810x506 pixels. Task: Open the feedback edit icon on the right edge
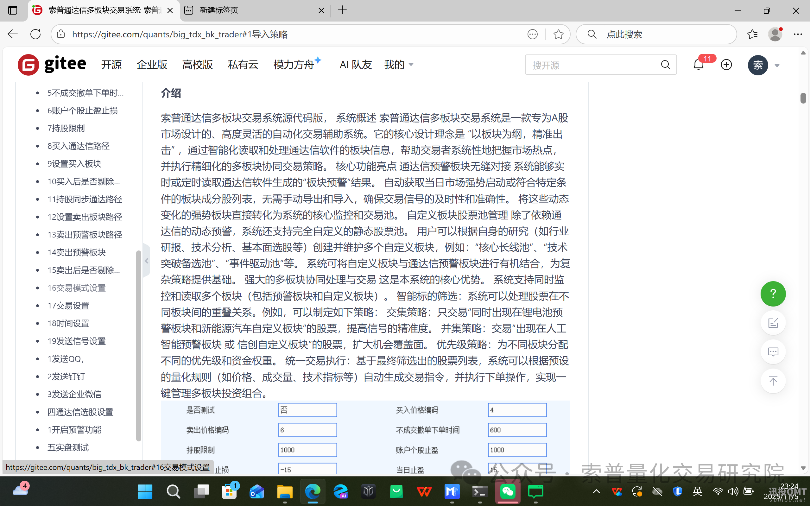click(x=773, y=323)
